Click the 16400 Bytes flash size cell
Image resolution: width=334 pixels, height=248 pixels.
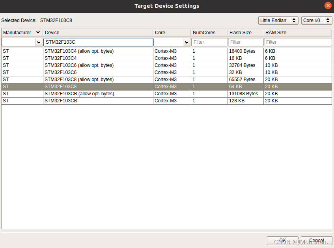pyautogui.click(x=245, y=51)
